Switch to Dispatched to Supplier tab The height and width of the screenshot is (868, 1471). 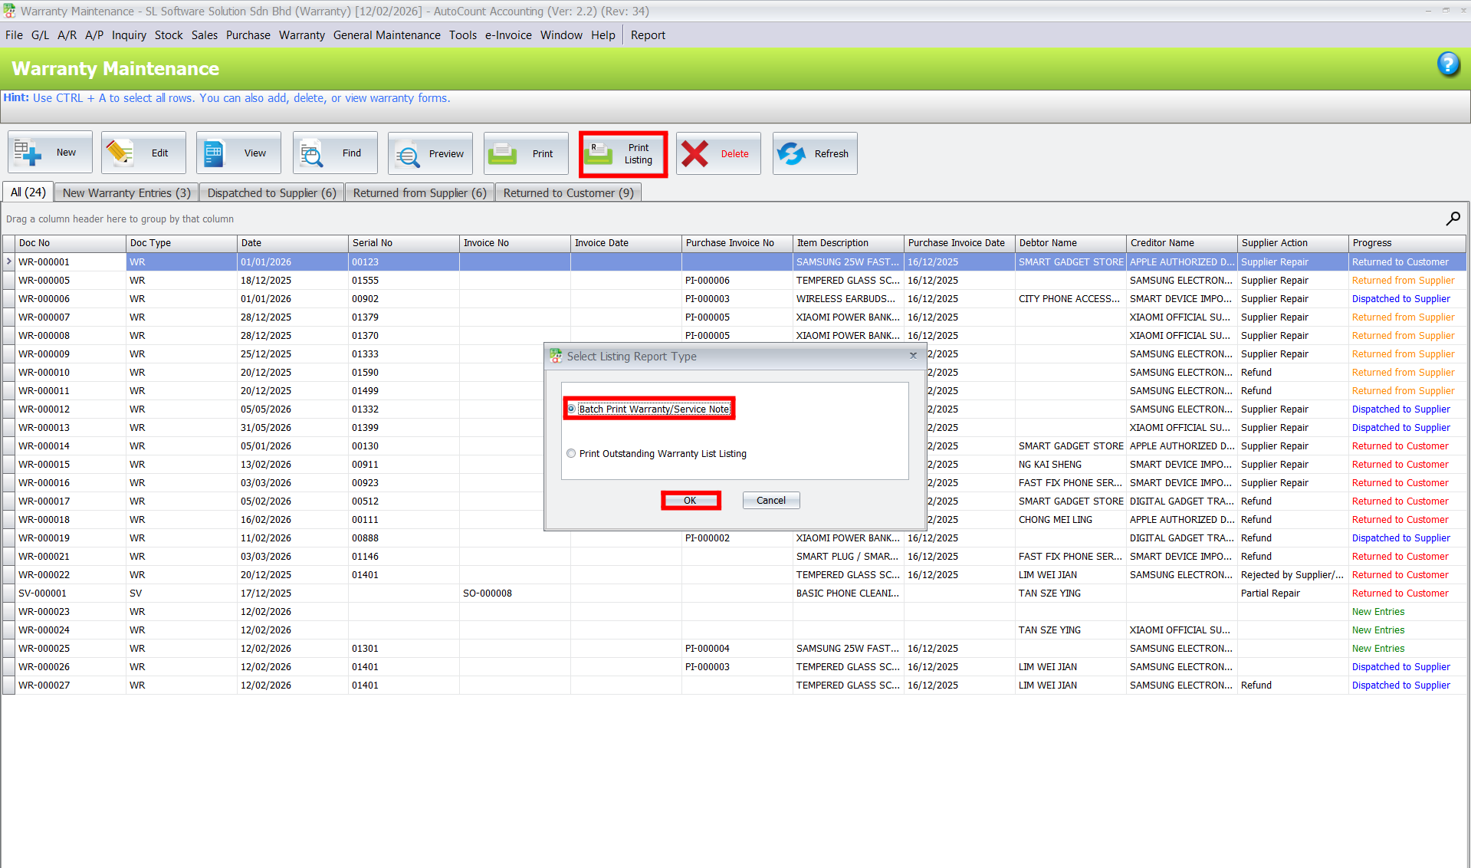point(271,193)
